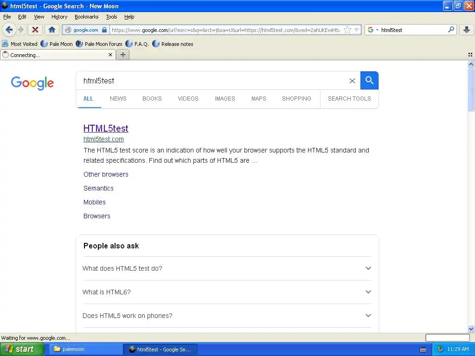The image size is (475, 356).
Task: Click the magnifier icon in the toolbar search box
Action: (451, 29)
